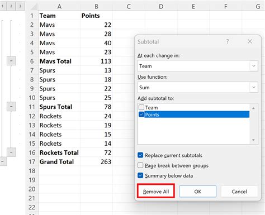
Task: Click the Cancel button
Action: 239,192
